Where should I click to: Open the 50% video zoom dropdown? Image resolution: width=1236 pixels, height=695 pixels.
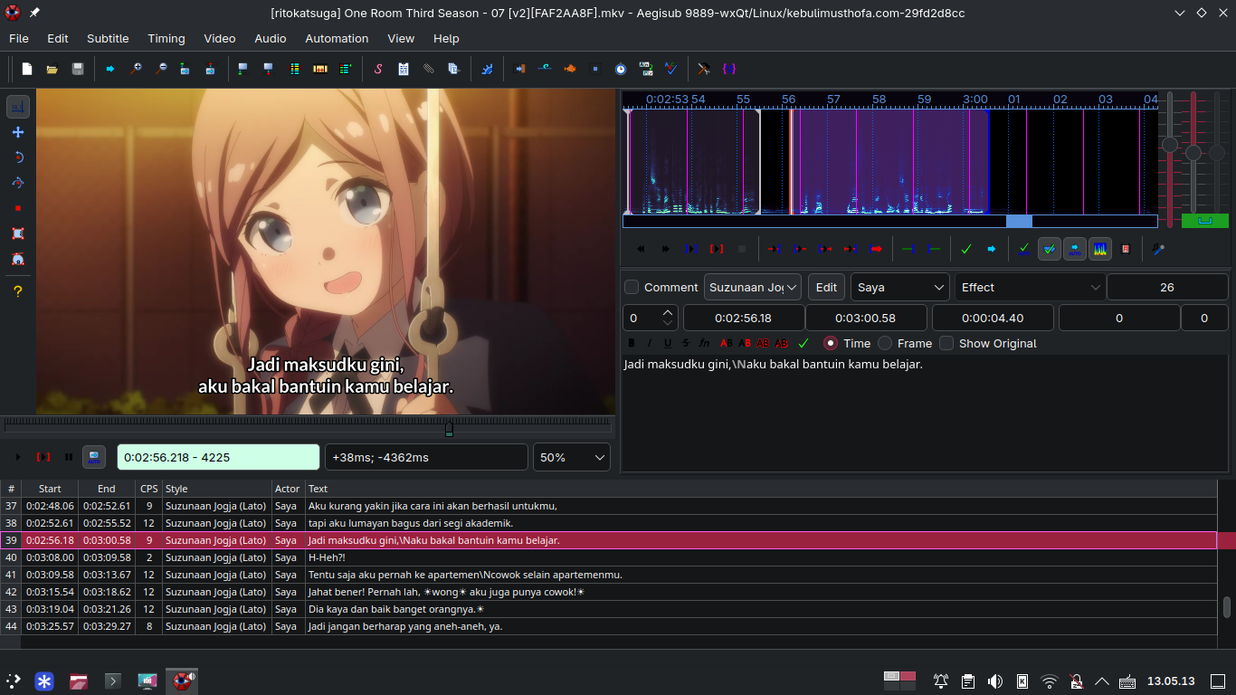(572, 457)
